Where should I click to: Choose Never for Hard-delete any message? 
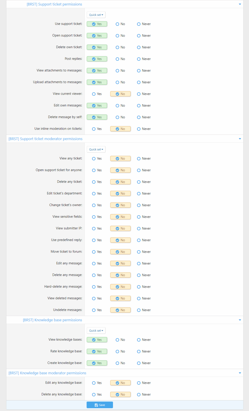[x=139, y=287]
